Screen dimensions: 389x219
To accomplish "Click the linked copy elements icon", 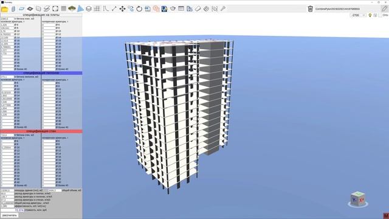I will pos(131,9).
